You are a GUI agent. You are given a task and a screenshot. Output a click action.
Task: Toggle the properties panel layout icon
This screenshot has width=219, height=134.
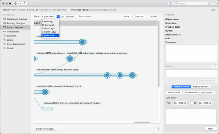click(x=170, y=3)
